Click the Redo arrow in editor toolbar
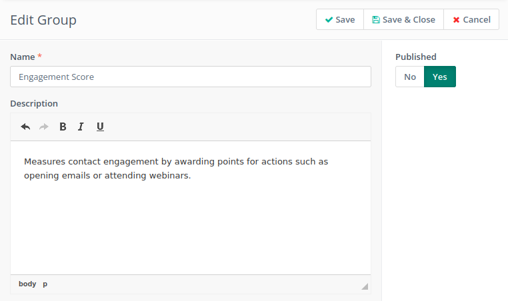 (44, 127)
